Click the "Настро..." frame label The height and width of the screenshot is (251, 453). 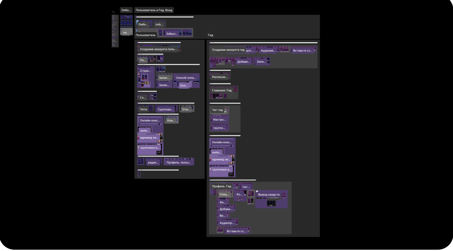click(220, 120)
